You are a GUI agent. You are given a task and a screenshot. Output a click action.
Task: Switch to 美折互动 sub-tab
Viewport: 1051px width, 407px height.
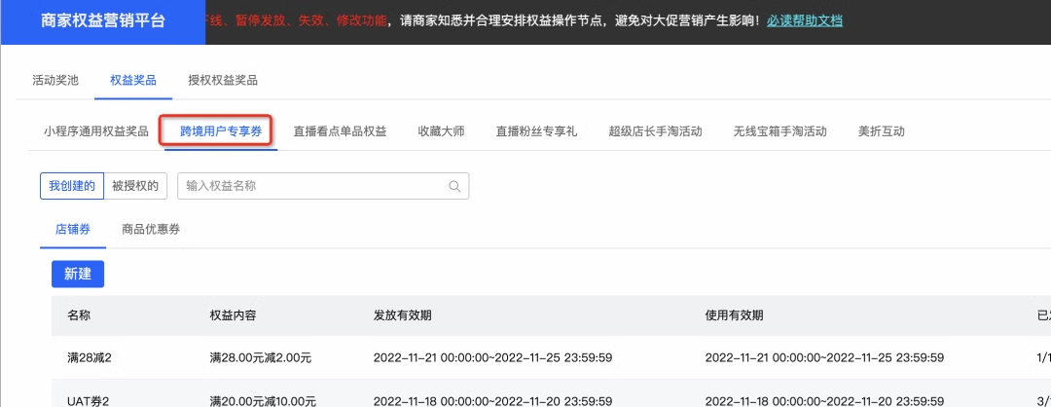pyautogui.click(x=881, y=131)
